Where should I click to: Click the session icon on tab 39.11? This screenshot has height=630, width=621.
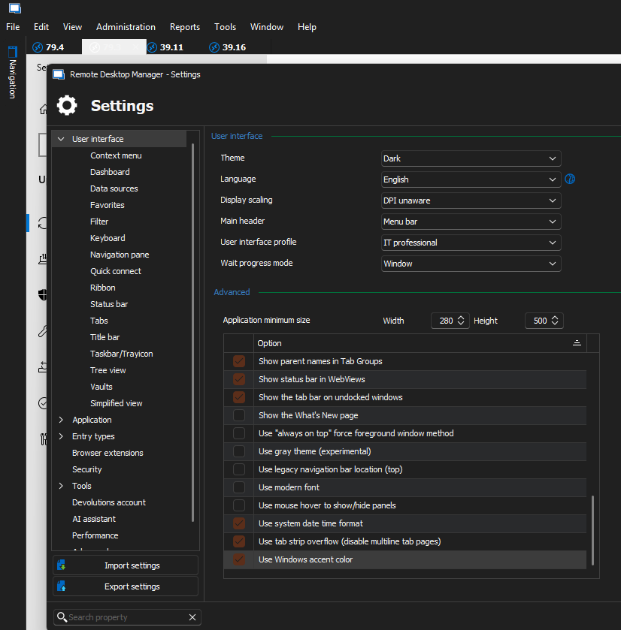tap(152, 47)
